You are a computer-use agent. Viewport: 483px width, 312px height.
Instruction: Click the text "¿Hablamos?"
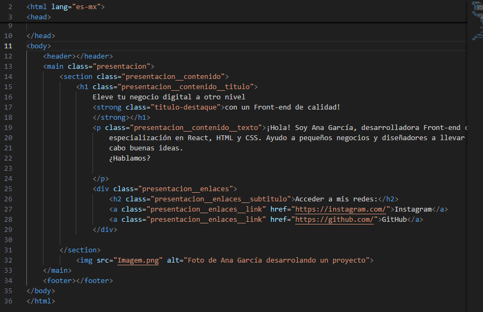click(129, 158)
